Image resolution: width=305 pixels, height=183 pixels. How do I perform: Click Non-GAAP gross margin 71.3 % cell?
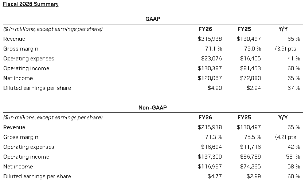214,137
